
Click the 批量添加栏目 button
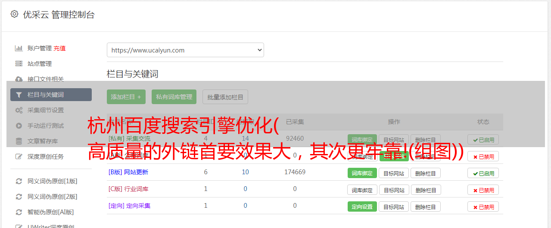click(x=225, y=97)
